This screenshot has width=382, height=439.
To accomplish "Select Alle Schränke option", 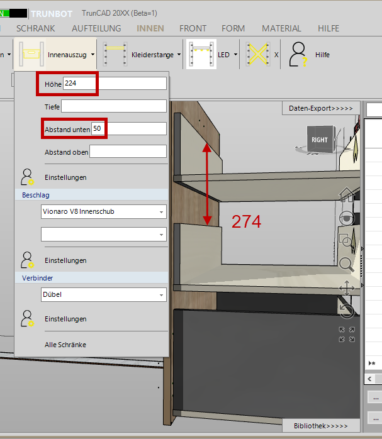I will 65,345.
